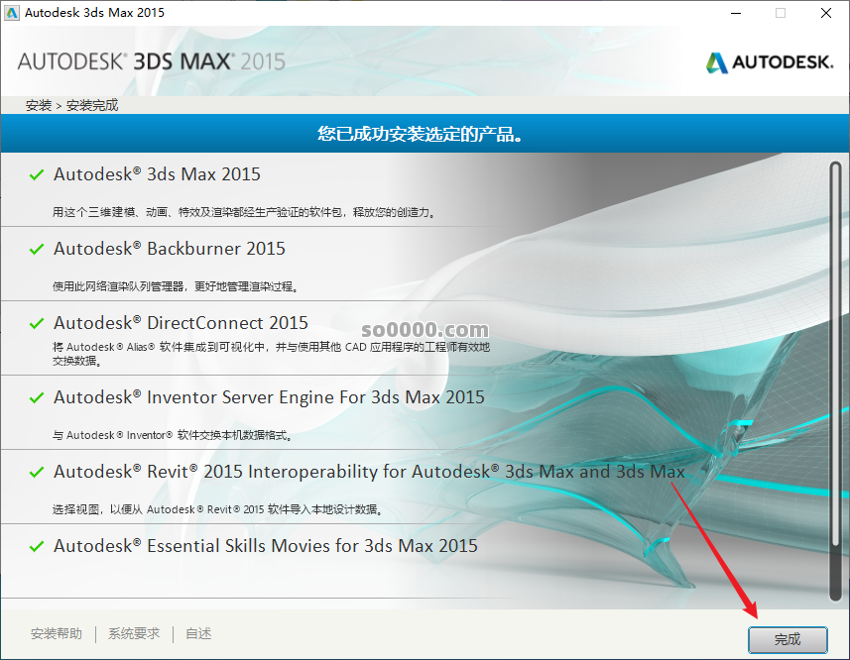The image size is (850, 660).
Task: Open the 自述 readme link
Action: pos(198,633)
